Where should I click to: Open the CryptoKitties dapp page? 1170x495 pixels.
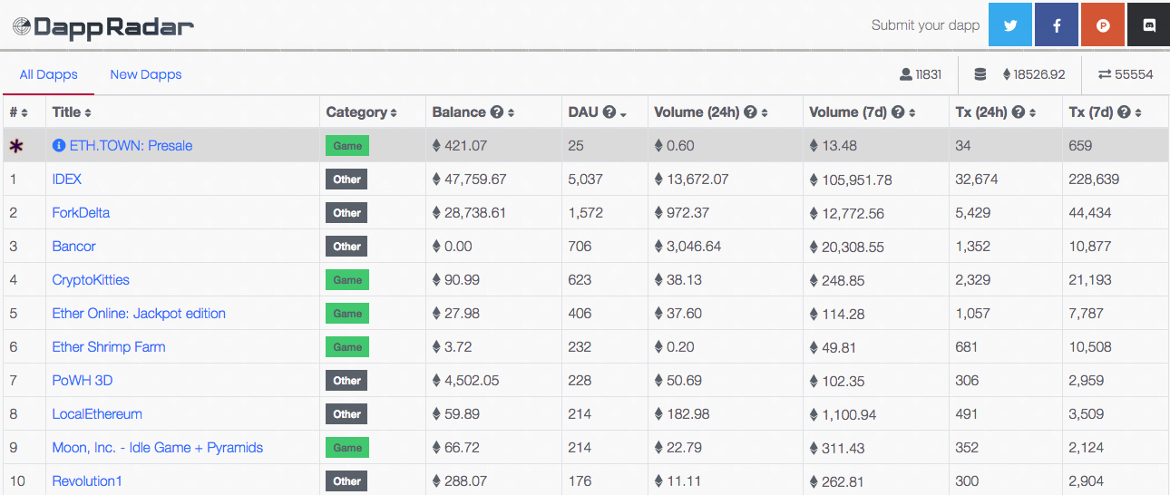coord(91,279)
